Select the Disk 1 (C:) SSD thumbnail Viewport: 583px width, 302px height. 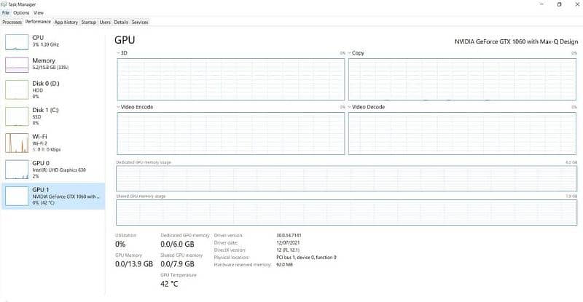click(x=17, y=116)
